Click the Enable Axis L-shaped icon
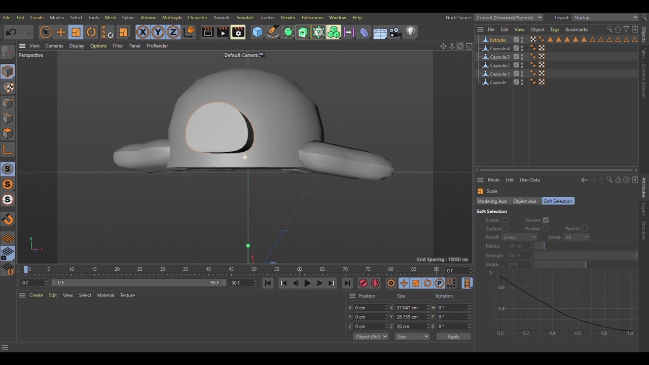This screenshot has width=649, height=365. (8, 149)
